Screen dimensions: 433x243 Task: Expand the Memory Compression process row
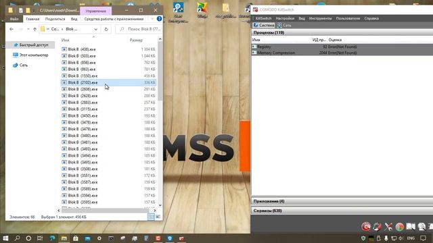(254, 53)
